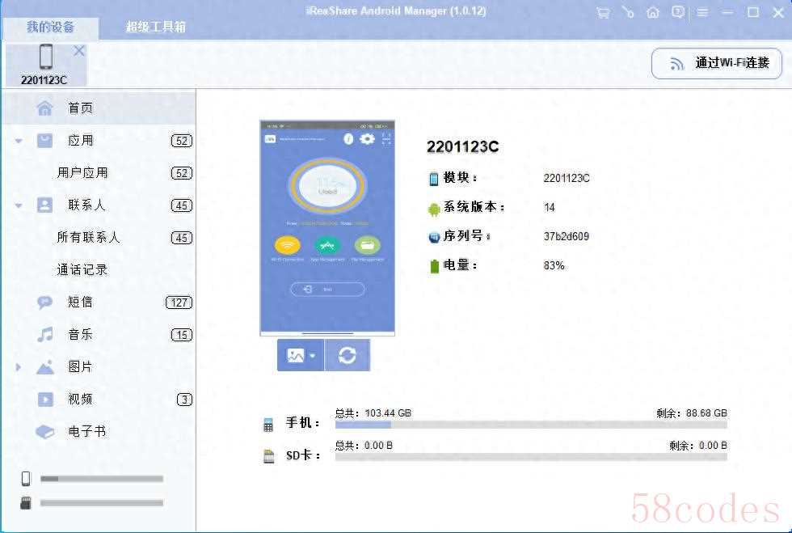Click the apps bag icon beside 应用
Viewport: 792px width, 533px height.
45,141
